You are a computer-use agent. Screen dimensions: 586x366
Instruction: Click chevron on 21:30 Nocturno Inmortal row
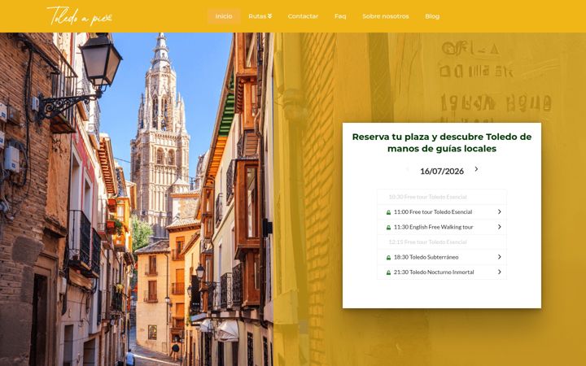tap(499, 272)
